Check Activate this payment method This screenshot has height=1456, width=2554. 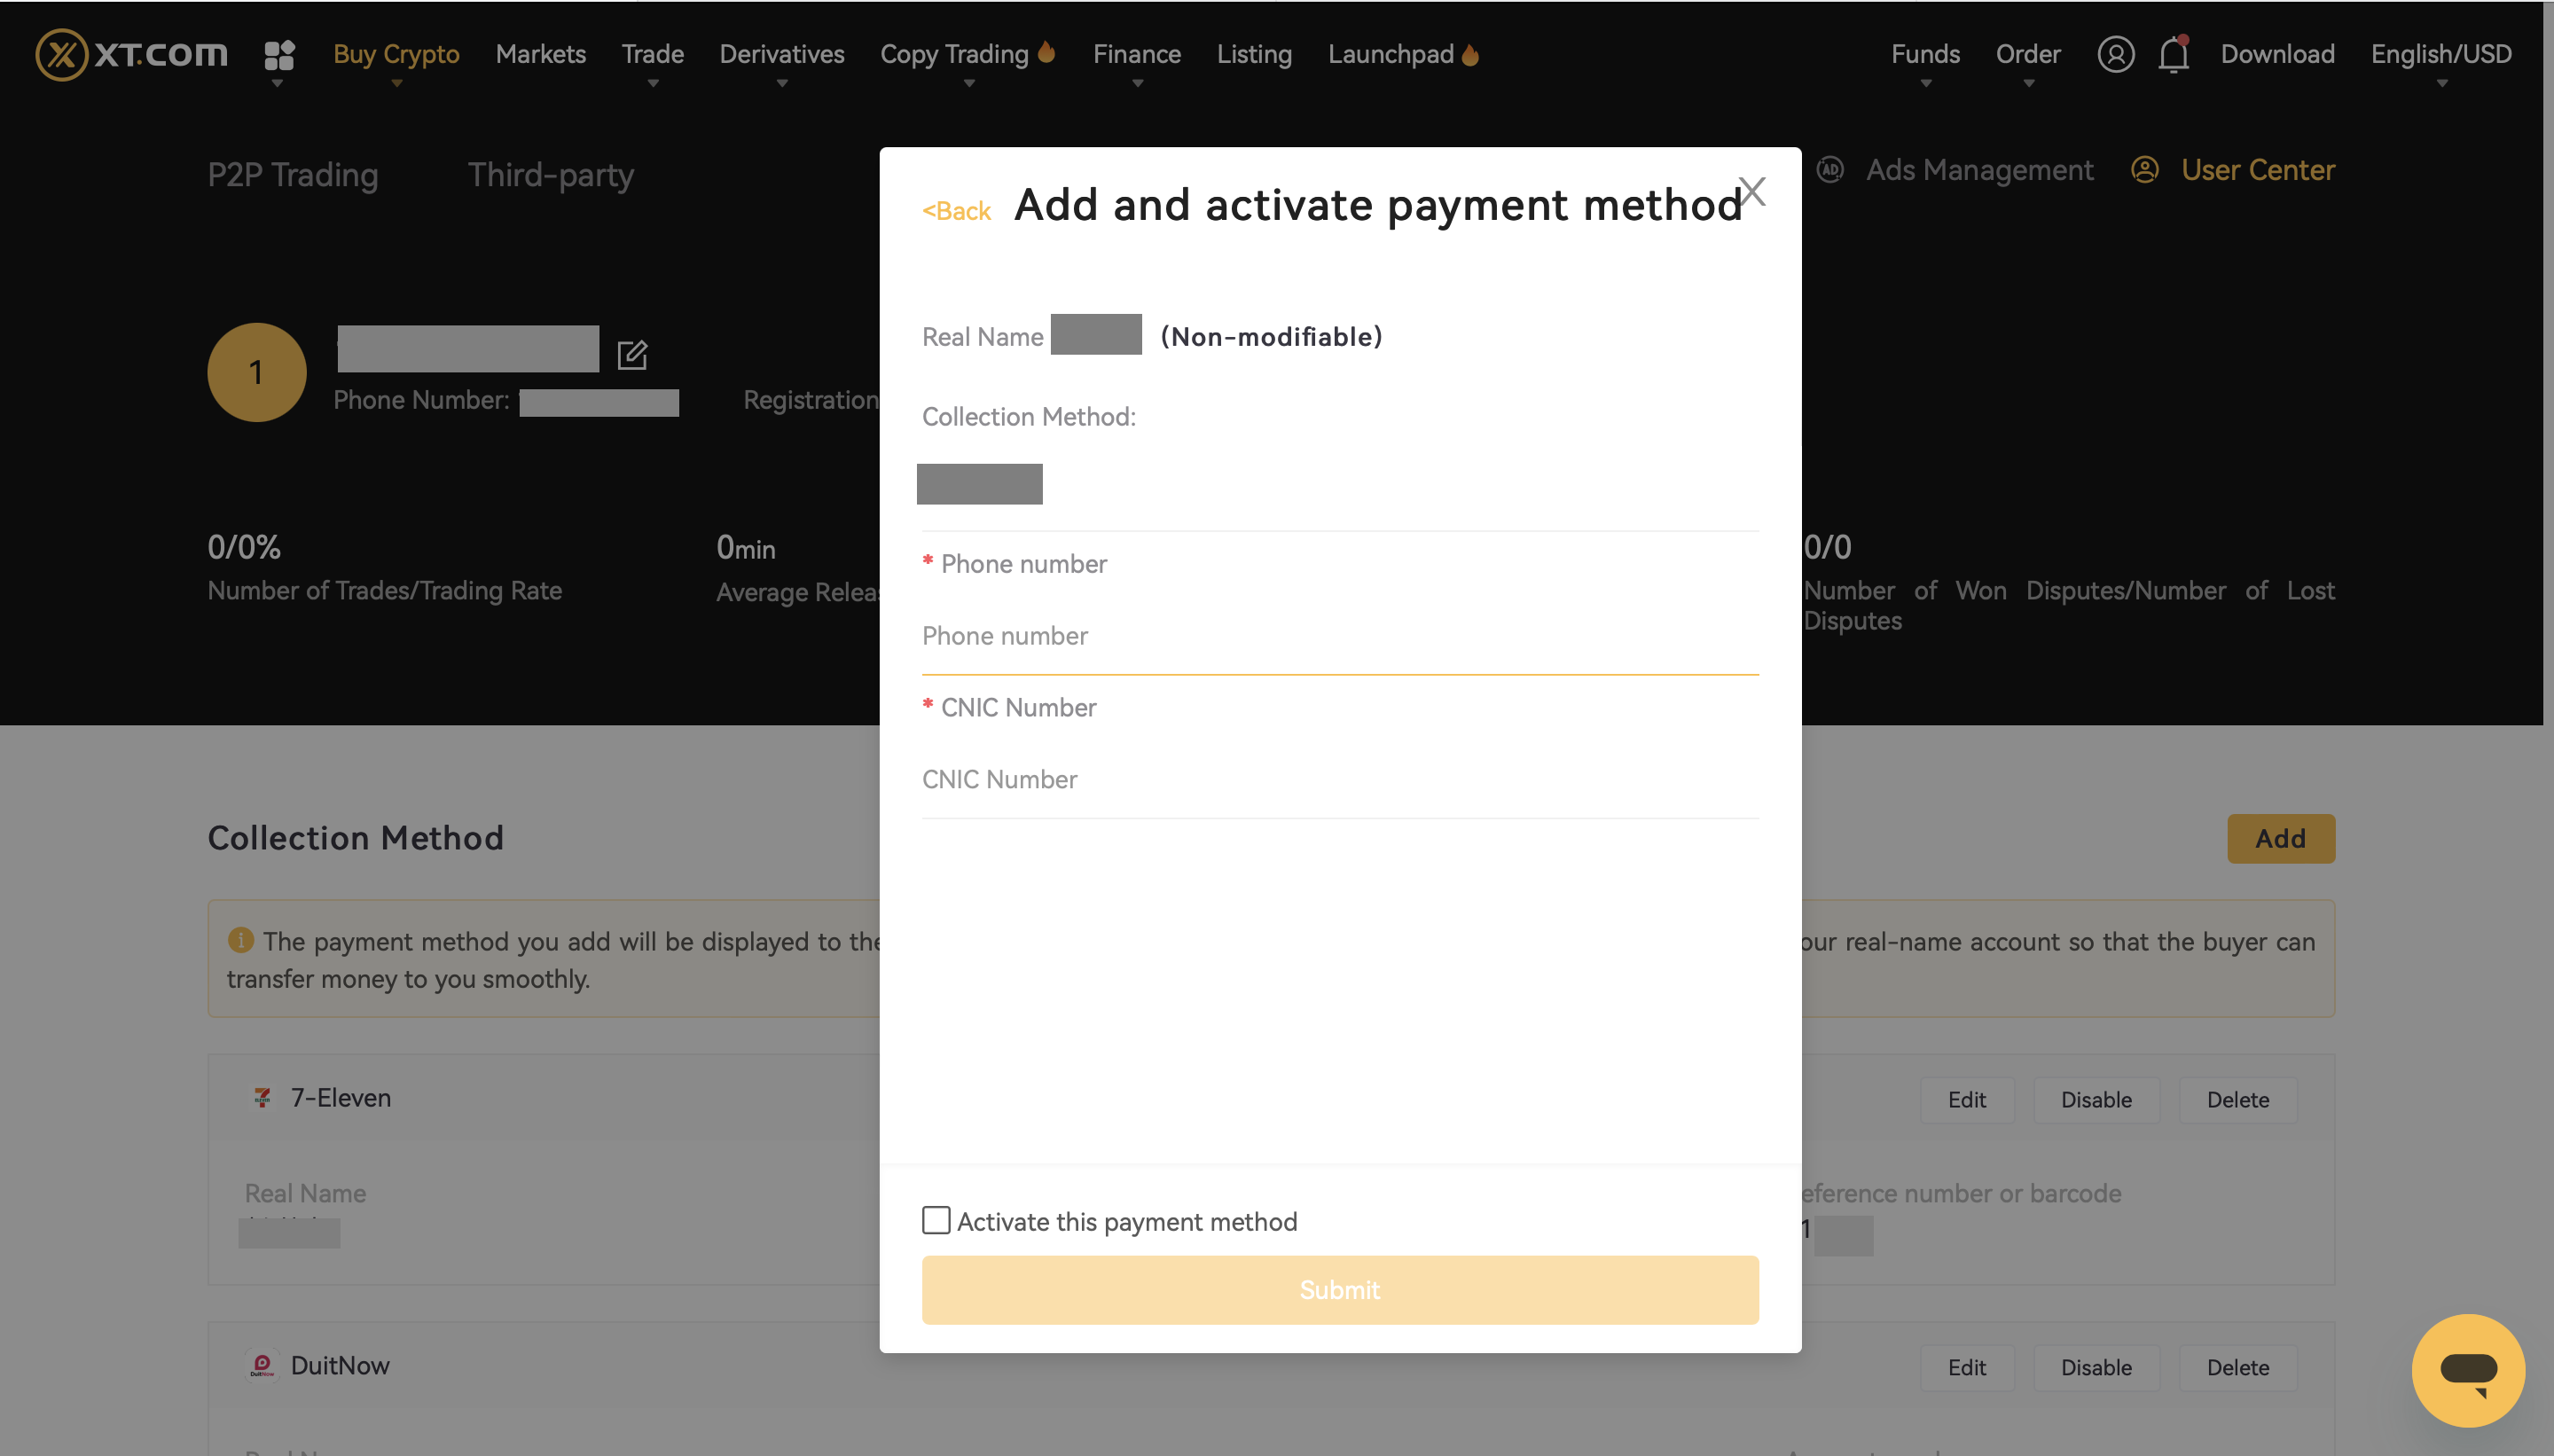coord(936,1220)
